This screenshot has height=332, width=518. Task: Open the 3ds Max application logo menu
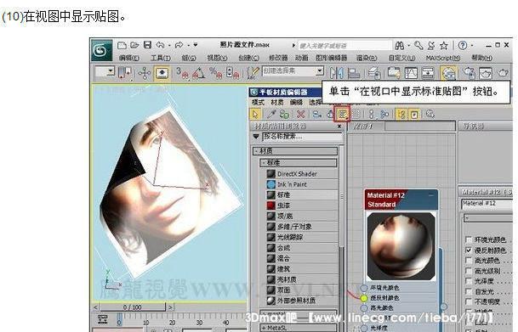click(x=102, y=50)
